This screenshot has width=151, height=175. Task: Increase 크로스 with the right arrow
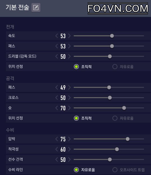point(69,98)
